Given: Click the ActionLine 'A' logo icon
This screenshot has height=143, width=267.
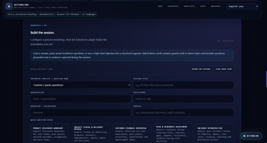Looking at the screenshot, I should (x=9, y=6).
